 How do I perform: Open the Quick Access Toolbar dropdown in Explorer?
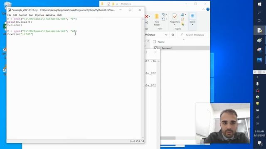pos(117,4)
